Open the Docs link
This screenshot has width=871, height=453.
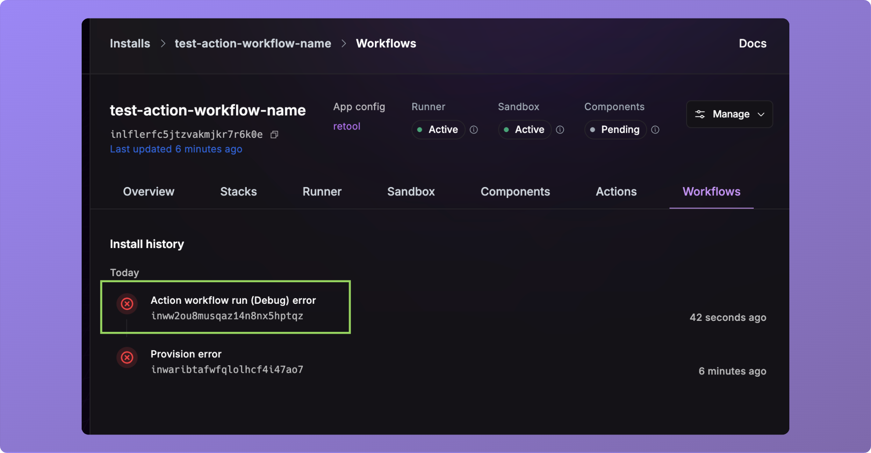752,43
